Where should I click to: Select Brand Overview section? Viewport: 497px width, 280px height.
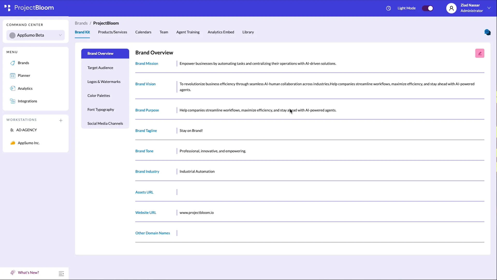[x=105, y=54]
